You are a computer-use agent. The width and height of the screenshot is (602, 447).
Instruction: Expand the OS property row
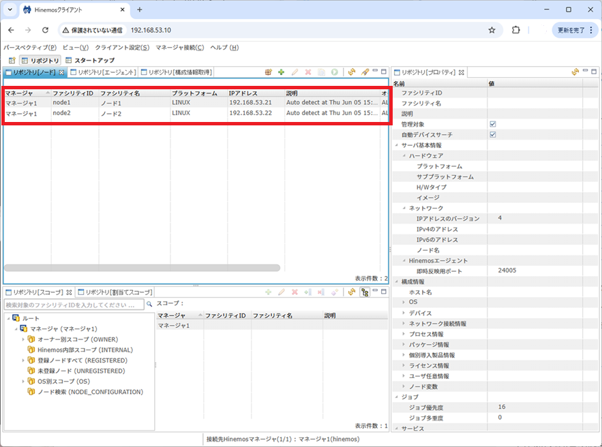(404, 302)
